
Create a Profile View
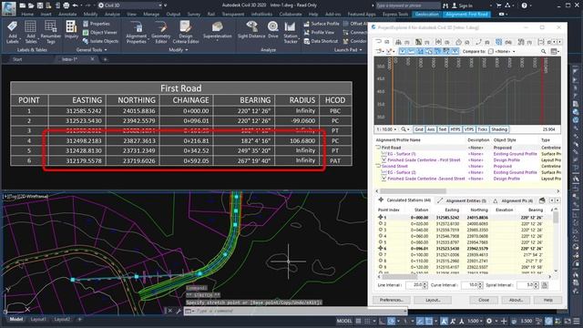(319, 33)
